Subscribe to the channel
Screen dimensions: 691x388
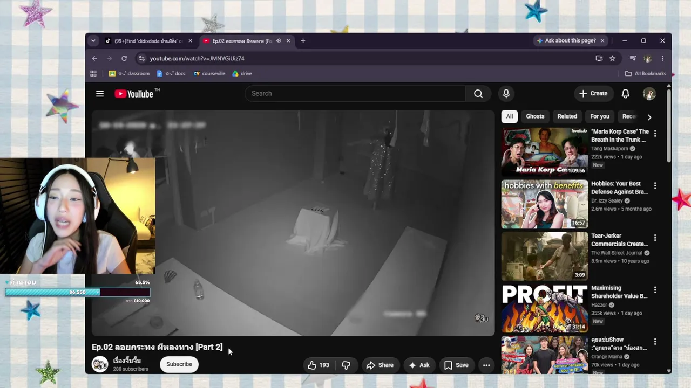click(179, 364)
